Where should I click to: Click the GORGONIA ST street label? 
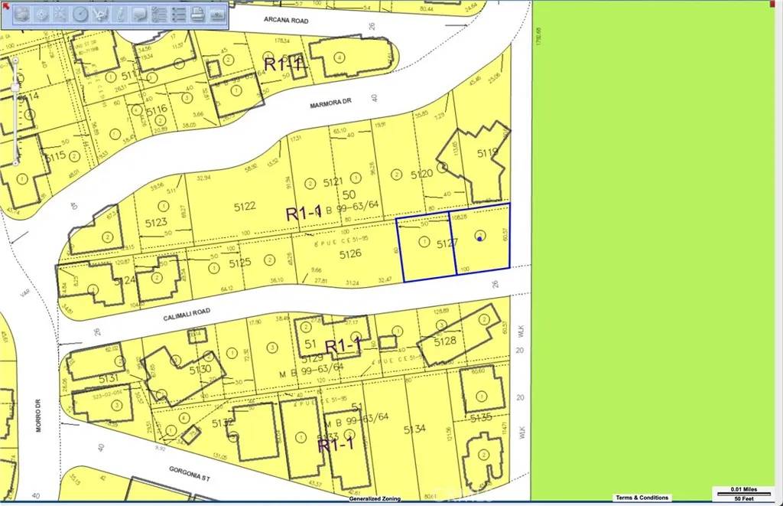point(190,474)
